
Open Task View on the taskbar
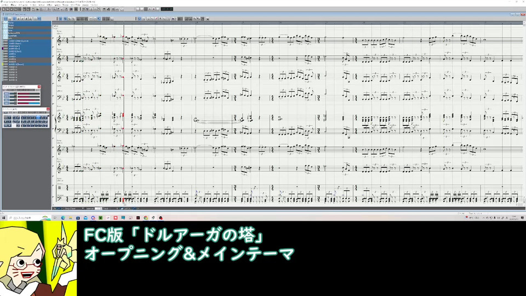[55, 218]
